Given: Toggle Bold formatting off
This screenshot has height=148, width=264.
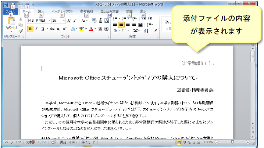Looking at the screenshot, I should pos(30,29).
